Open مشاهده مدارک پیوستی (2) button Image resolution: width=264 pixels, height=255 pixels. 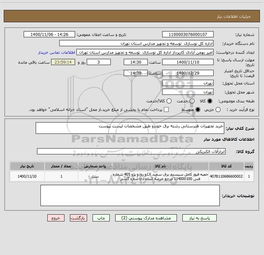tap(146, 218)
